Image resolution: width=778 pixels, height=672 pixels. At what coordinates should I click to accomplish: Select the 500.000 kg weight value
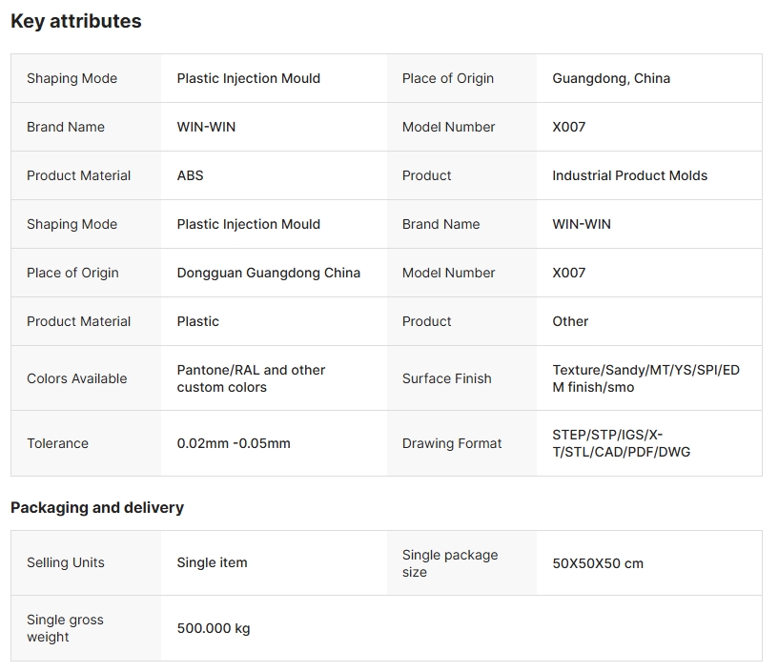pos(214,628)
